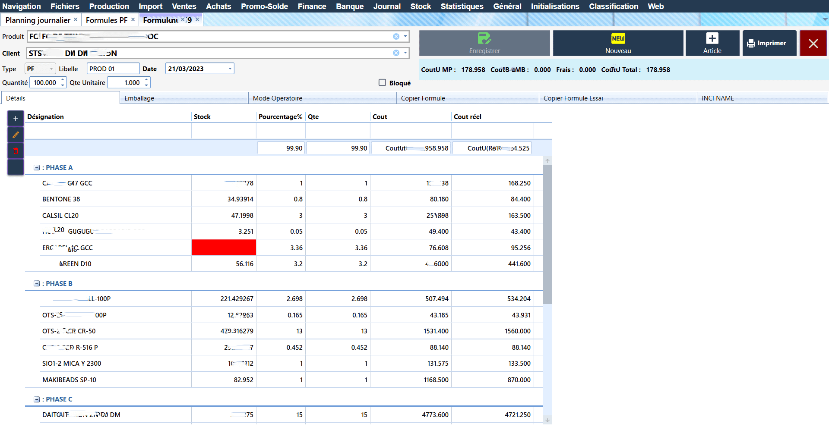Click the Article plus icon button
The width and height of the screenshot is (829, 430).
coord(712,43)
